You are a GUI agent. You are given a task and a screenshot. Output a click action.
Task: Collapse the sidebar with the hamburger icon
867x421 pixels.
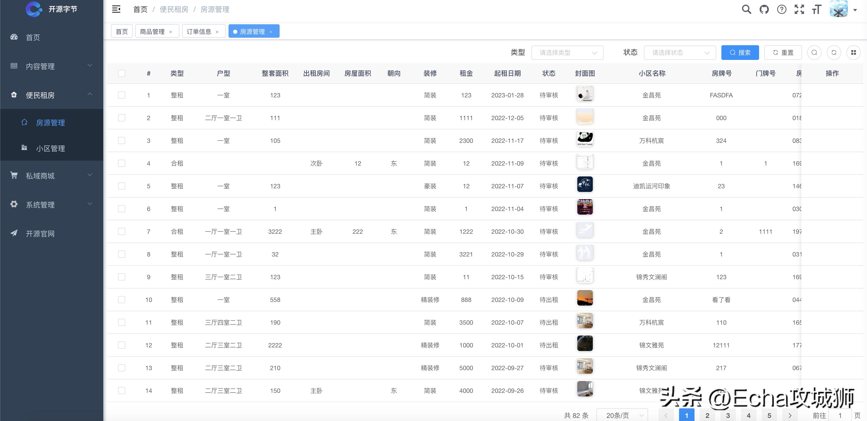point(116,9)
